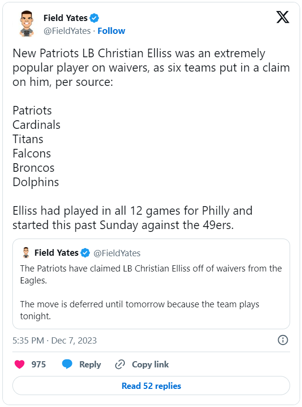Click the small avatar in quoted tweet

point(26,253)
